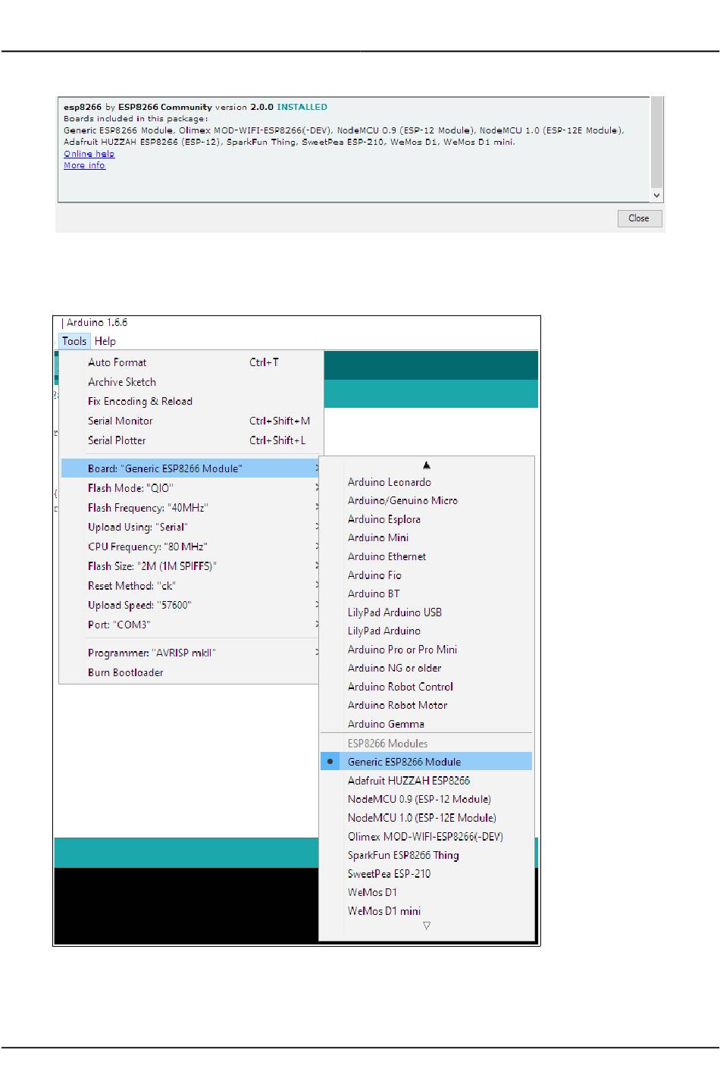Viewport: 720px width, 1068px height.
Task: Select Arduino/Genuino Micro board
Action: point(427,500)
